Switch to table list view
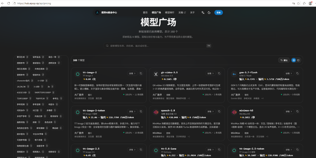 (x=298, y=60)
